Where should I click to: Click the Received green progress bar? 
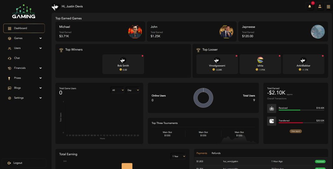click(289, 110)
